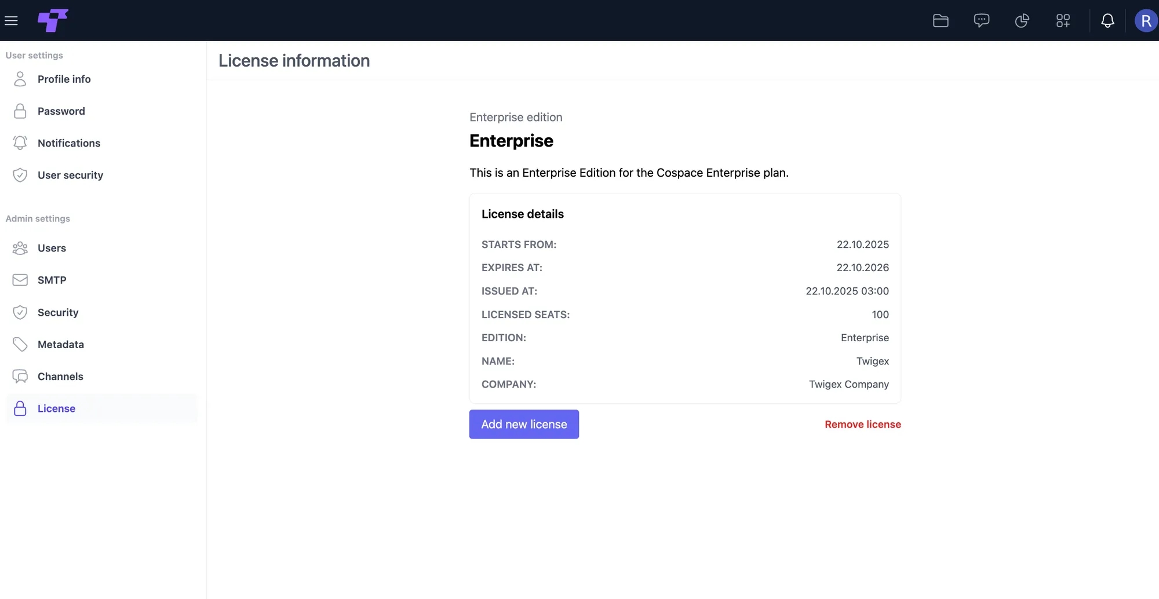
Task: Select License in the sidebar
Action: click(x=101, y=408)
